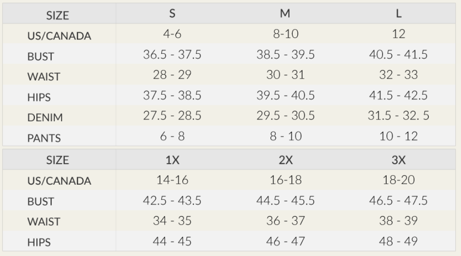461x256 pixels.
Task: Select the 3X US/Canada size 18-20
Action: tap(398, 180)
